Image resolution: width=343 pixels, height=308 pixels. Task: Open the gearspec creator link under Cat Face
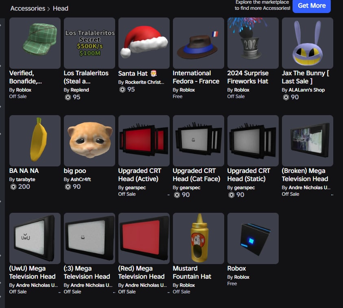(x=190, y=188)
